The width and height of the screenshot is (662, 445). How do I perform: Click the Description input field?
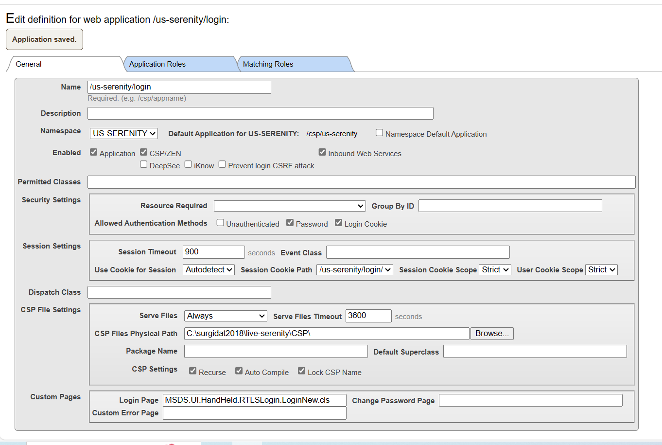coord(261,113)
